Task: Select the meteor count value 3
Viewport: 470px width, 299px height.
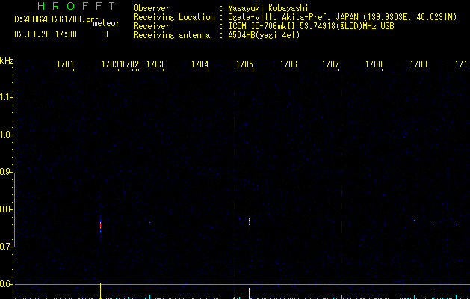Action: point(106,34)
